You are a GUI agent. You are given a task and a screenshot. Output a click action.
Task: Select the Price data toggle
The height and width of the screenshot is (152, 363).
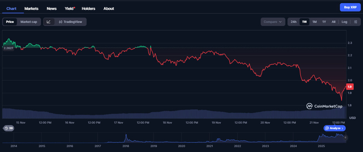(10, 22)
